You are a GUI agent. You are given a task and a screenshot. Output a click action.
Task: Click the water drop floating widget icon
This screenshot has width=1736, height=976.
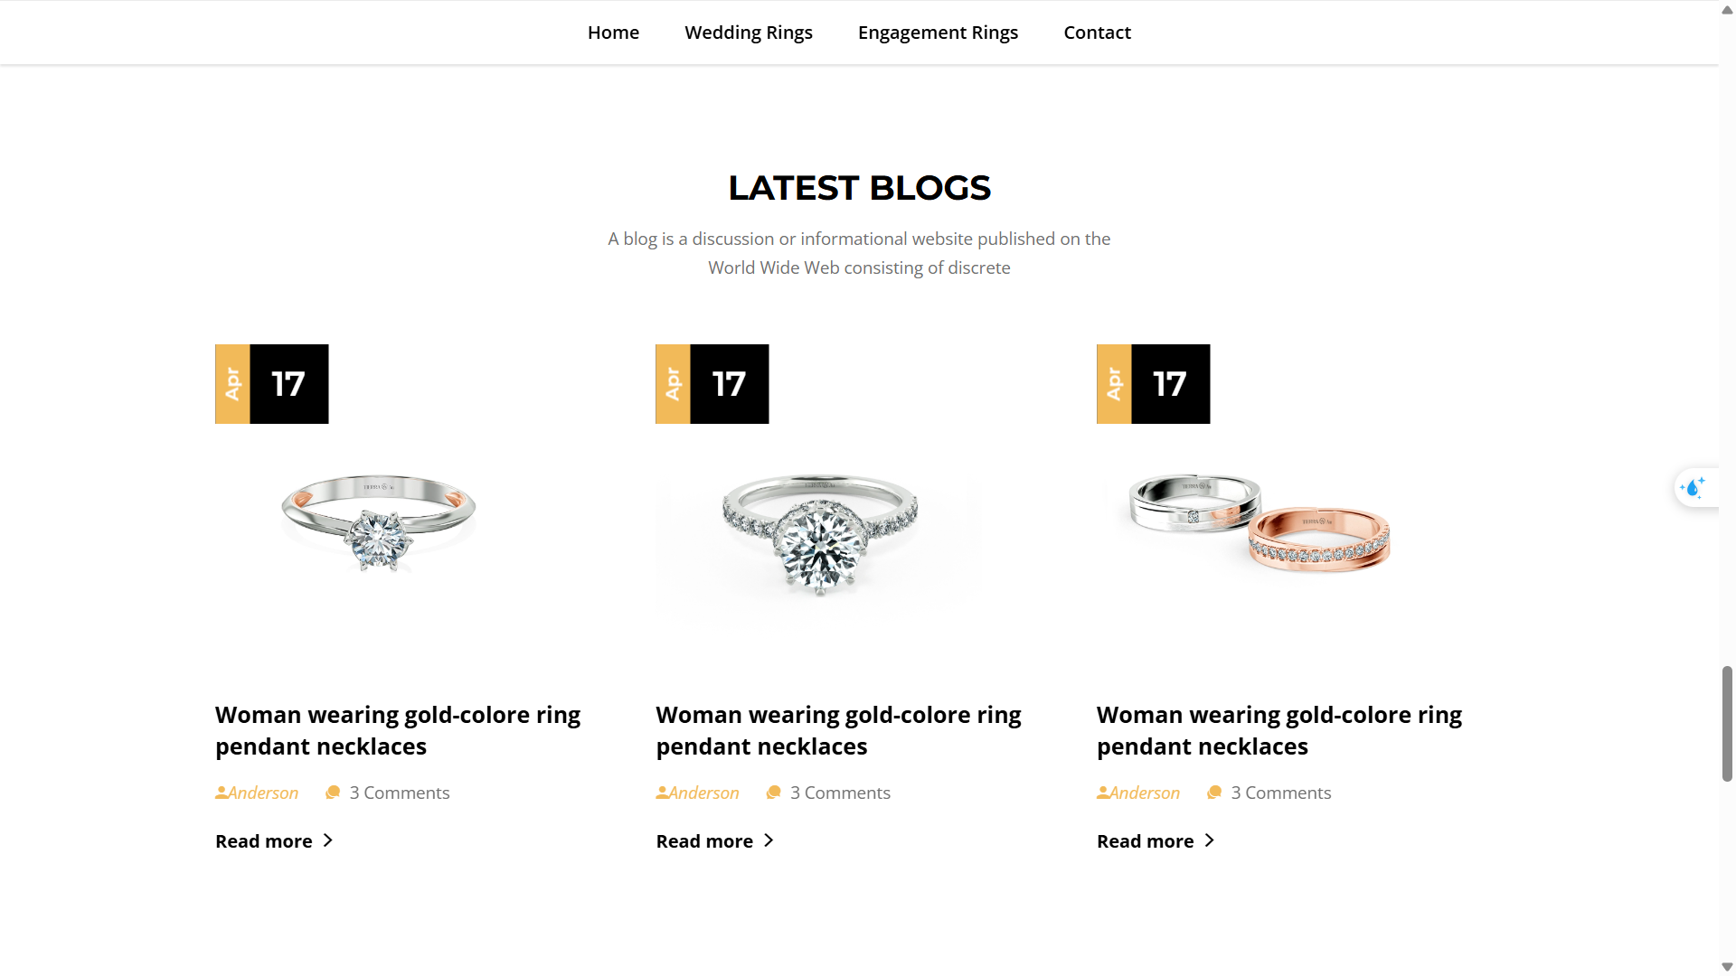(1693, 488)
